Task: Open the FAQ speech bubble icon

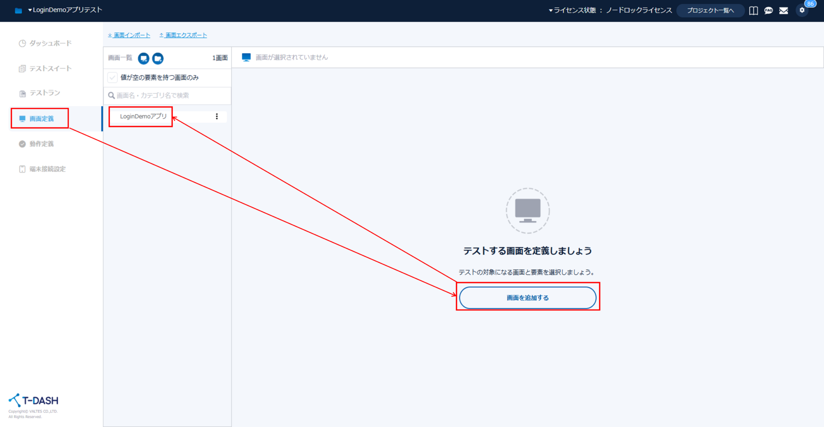Action: tap(768, 11)
